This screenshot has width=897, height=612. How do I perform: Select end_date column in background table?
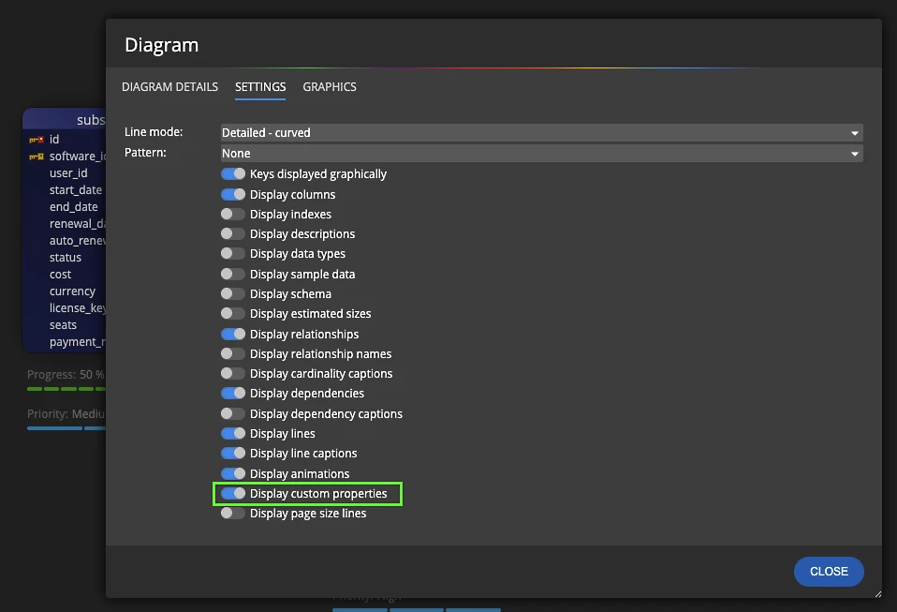74,207
